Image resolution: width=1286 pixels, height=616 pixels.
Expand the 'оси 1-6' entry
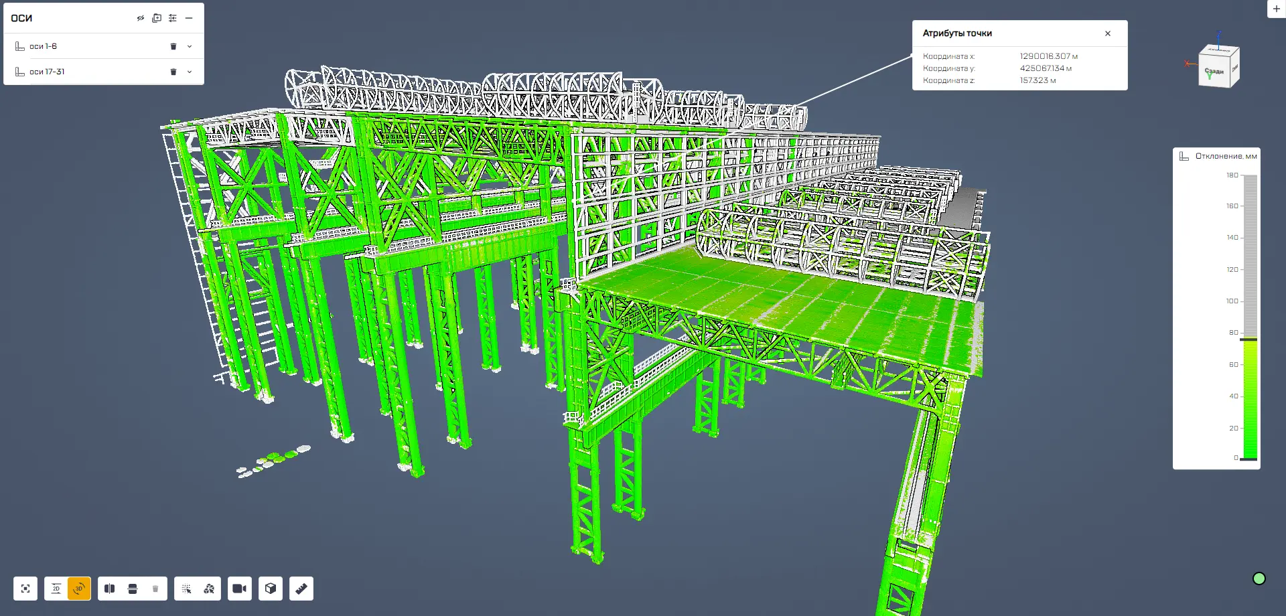click(x=190, y=46)
